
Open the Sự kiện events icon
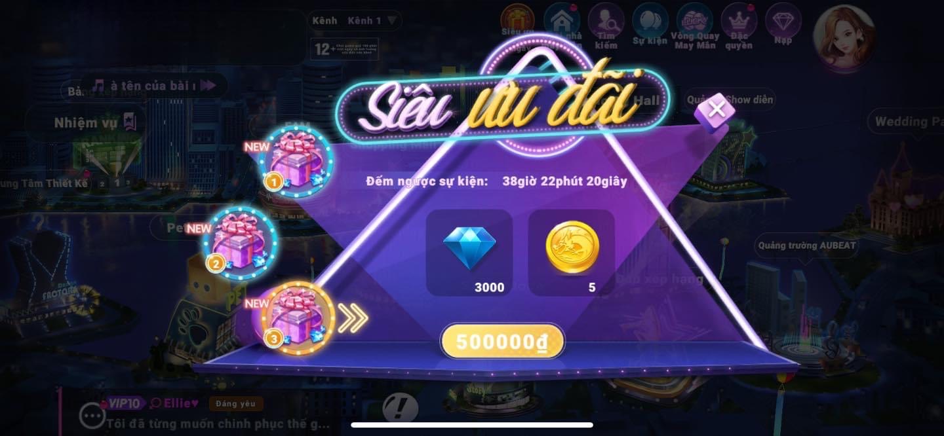(650, 25)
